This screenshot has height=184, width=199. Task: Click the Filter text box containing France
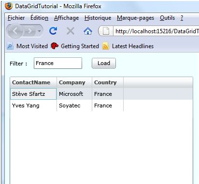pos(58,63)
